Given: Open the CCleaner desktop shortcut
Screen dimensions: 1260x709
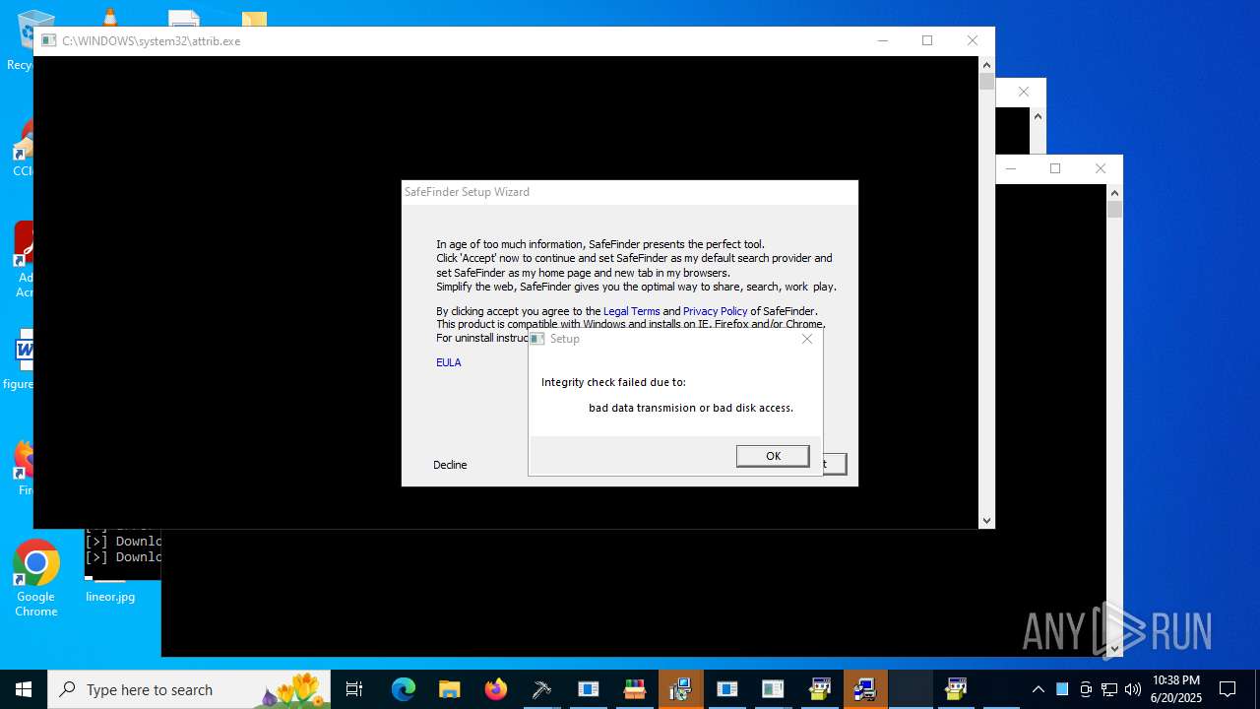Looking at the screenshot, I should tap(22, 148).
